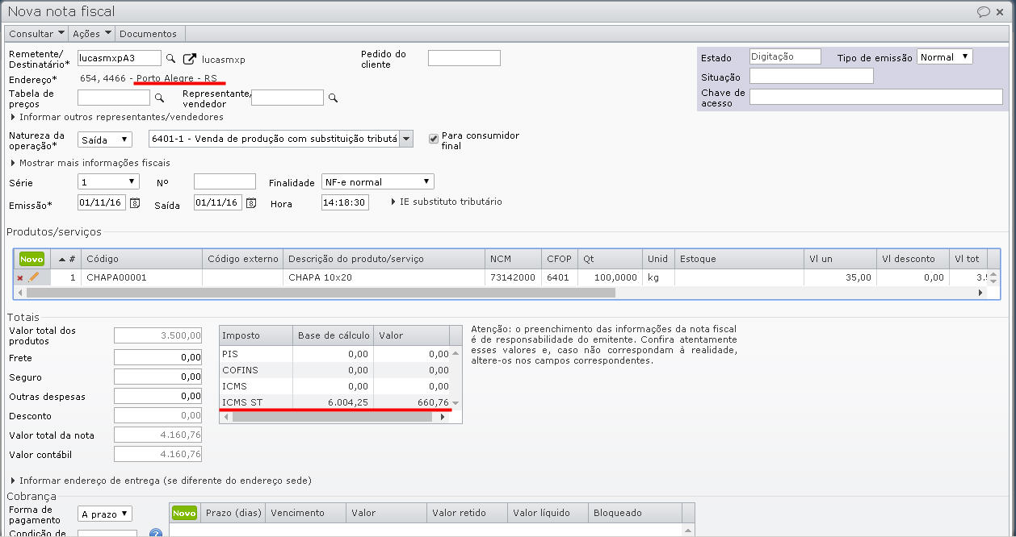
Task: Open the Consultar menu
Action: pos(36,34)
